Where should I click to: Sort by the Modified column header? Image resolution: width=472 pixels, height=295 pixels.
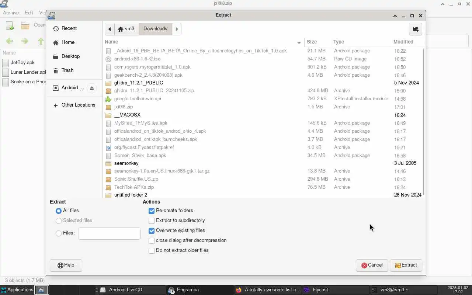coord(408,42)
